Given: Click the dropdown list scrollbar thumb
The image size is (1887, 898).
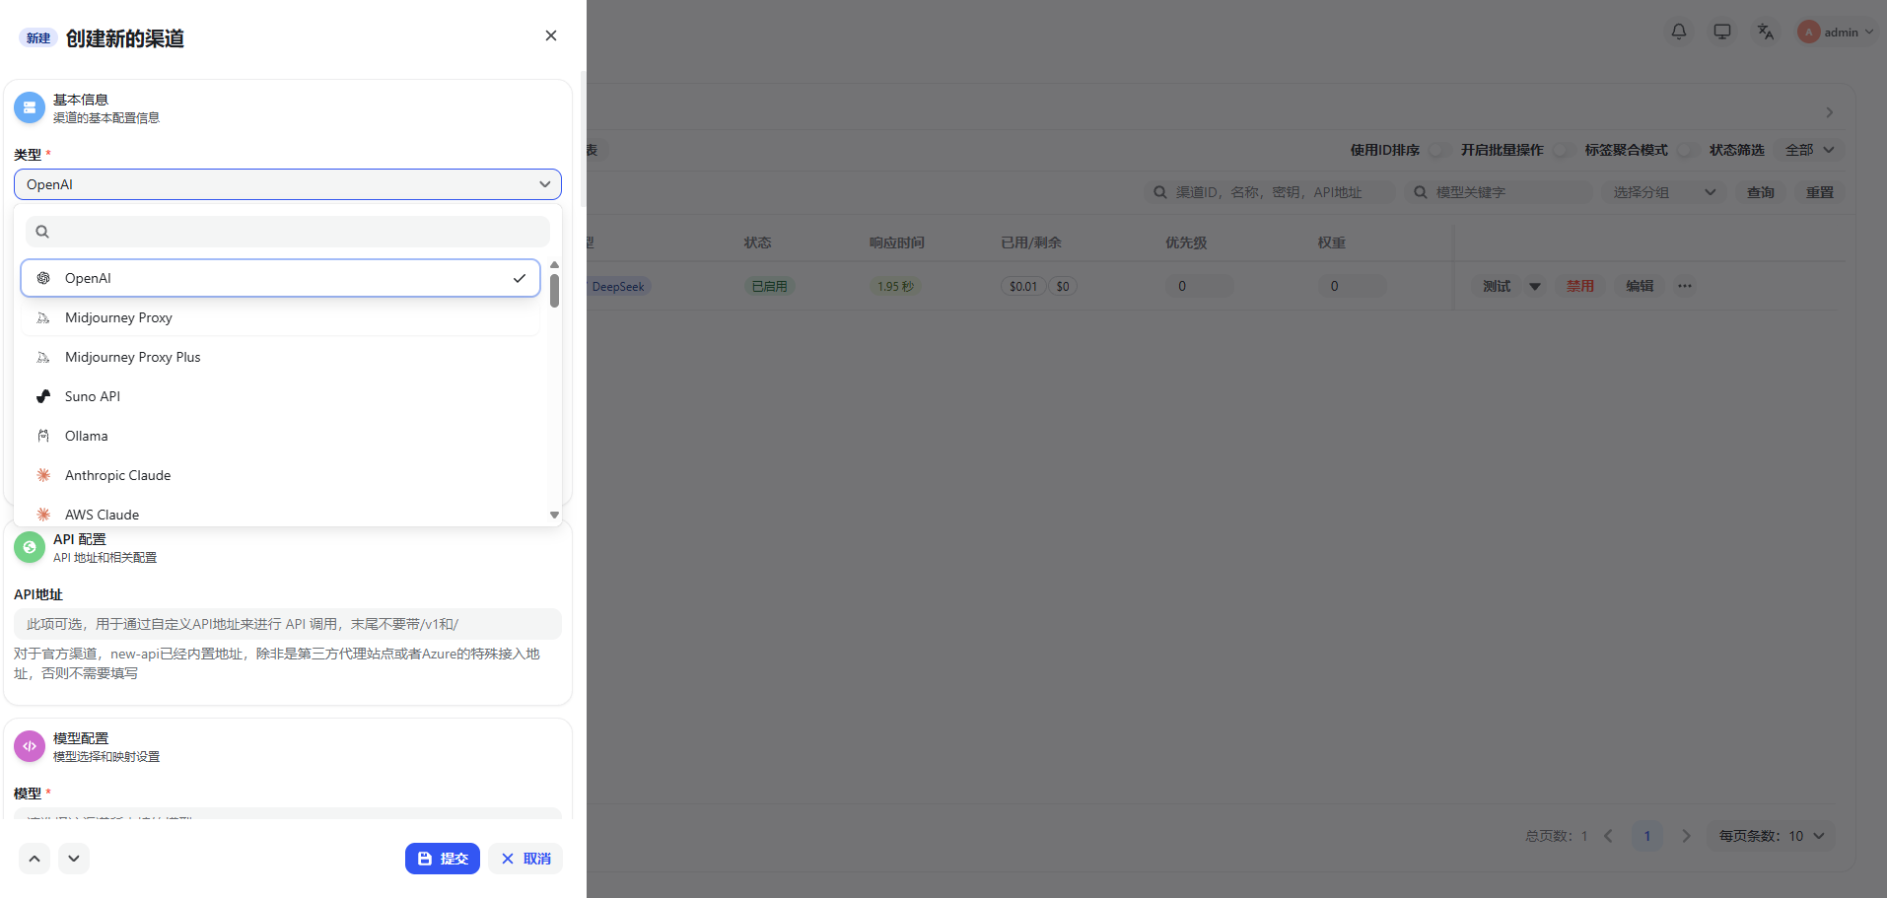Looking at the screenshot, I should (x=554, y=291).
